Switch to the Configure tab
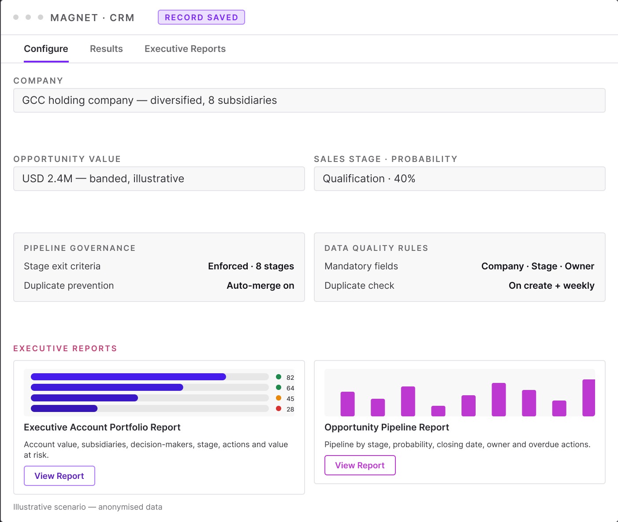Image resolution: width=618 pixels, height=522 pixels. pos(46,49)
